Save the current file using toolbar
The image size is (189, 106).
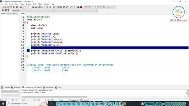(8, 7)
